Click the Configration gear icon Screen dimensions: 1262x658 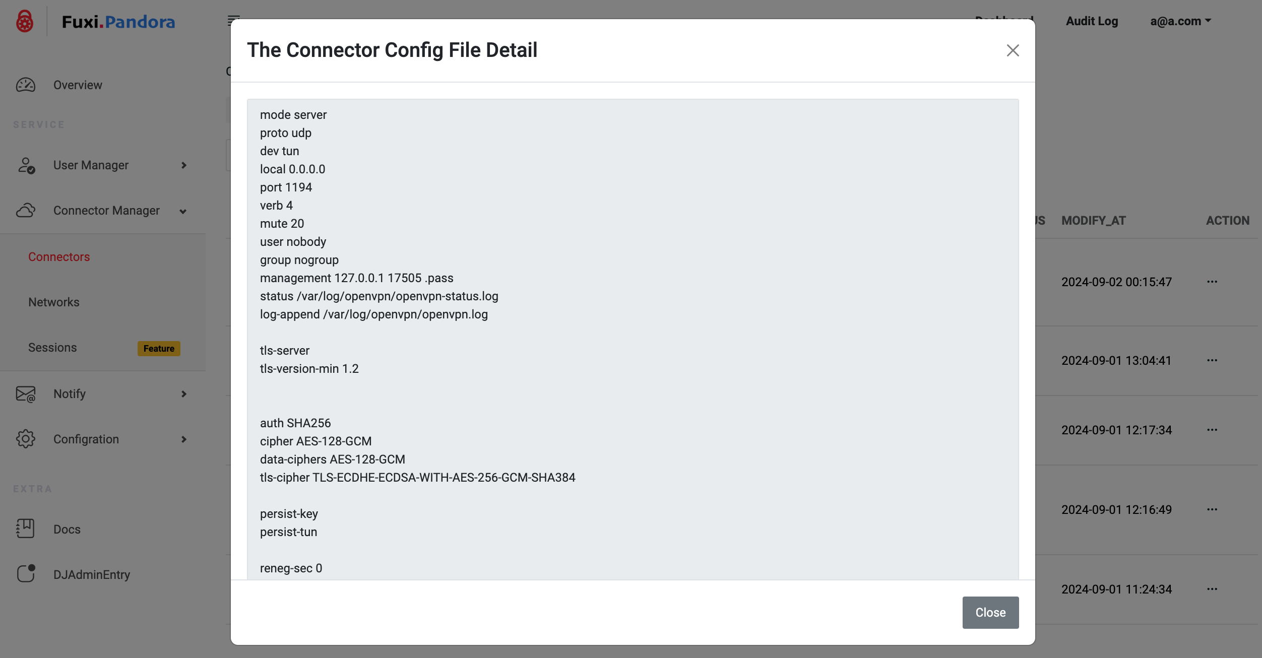pyautogui.click(x=26, y=439)
